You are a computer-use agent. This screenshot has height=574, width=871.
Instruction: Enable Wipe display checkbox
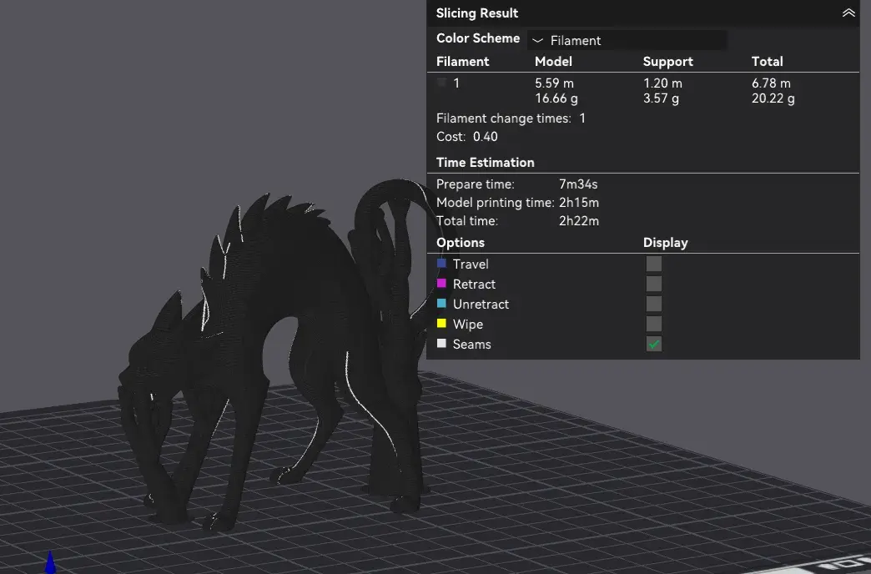(654, 324)
